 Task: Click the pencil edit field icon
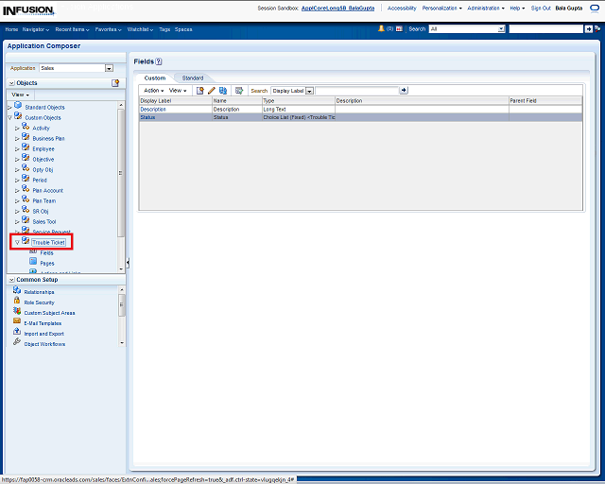(211, 91)
